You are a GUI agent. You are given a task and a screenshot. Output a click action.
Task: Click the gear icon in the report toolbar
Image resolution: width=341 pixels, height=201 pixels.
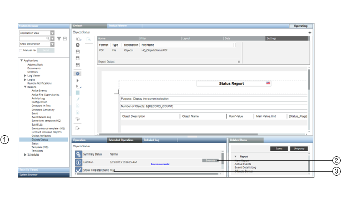coord(78,74)
